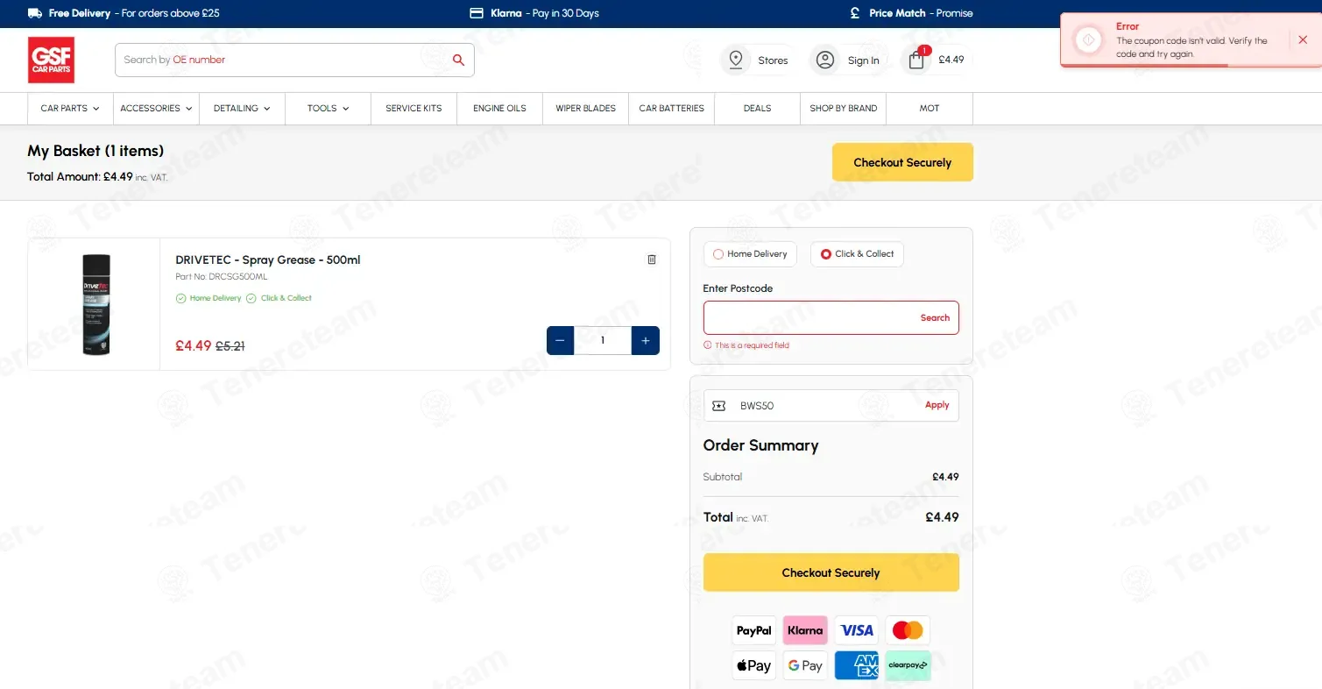Expand the Tools menu
This screenshot has width=1322, height=689.
click(328, 109)
